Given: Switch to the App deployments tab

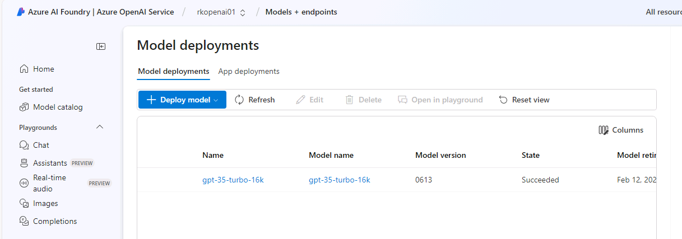Looking at the screenshot, I should coord(249,72).
